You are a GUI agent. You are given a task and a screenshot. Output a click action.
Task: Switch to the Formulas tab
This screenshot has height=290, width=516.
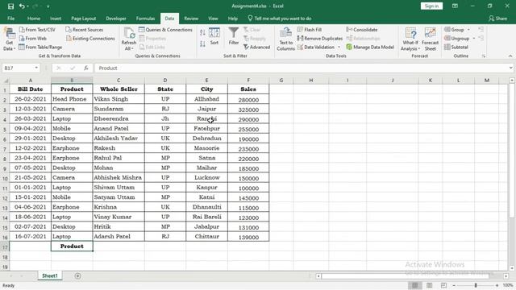(145, 19)
